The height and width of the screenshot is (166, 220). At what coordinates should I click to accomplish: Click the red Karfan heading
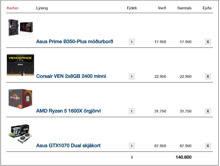tap(13, 8)
